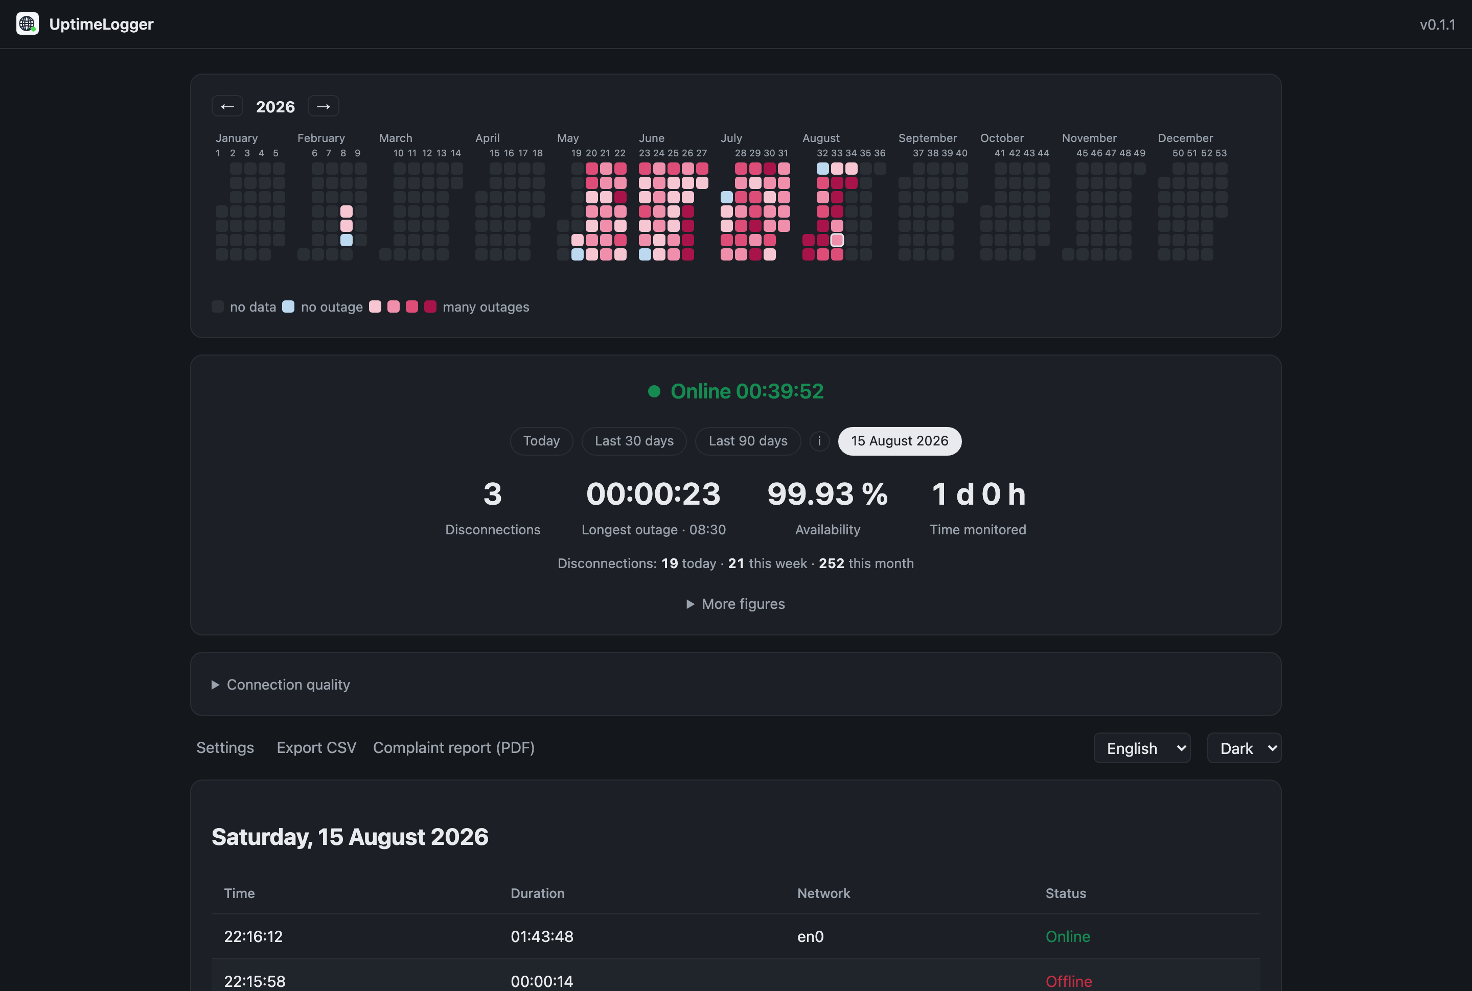Image resolution: width=1472 pixels, height=991 pixels.
Task: Click the '00:00:23' longest outage value
Action: point(654,494)
